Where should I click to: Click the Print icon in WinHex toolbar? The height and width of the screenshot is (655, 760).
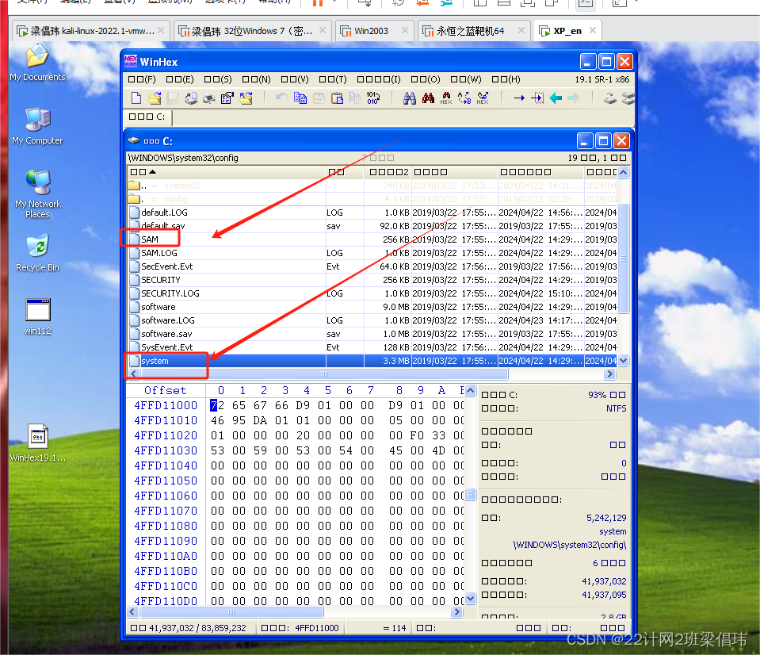click(x=209, y=98)
